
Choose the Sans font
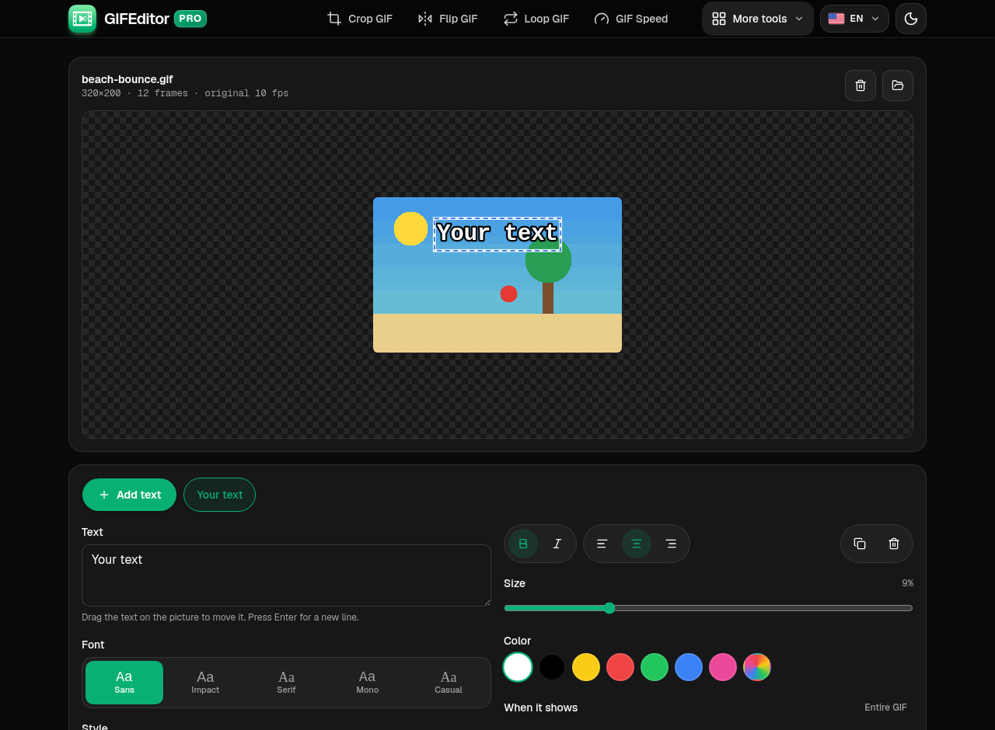[124, 683]
